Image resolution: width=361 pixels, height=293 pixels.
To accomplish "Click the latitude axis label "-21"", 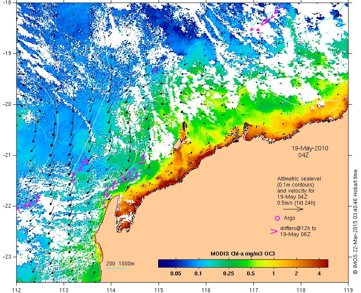I will coord(6,155).
